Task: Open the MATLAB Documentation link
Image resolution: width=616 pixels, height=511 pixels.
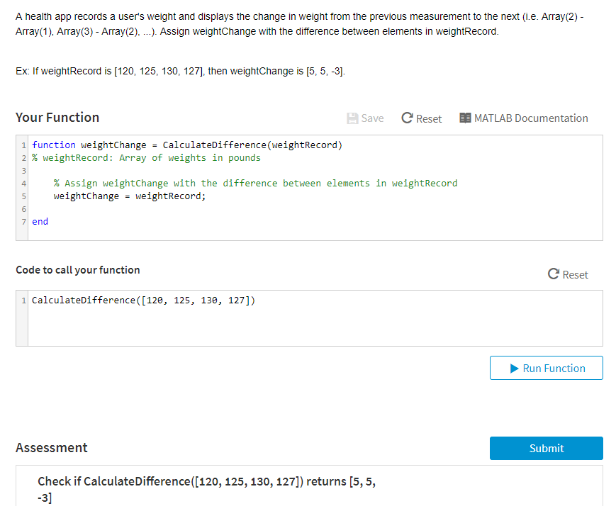Action: point(530,118)
